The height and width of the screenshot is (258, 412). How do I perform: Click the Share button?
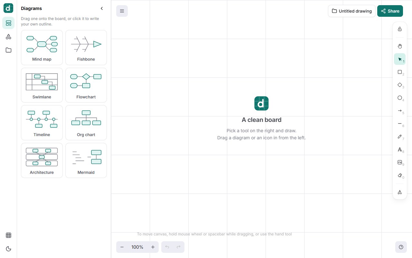coord(390,11)
